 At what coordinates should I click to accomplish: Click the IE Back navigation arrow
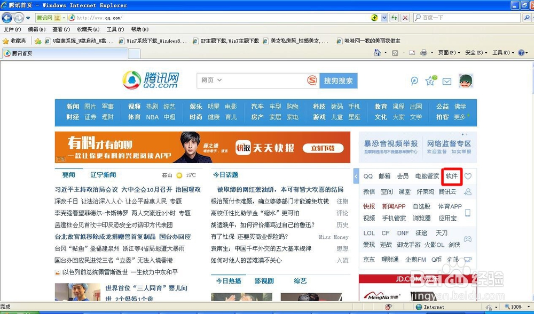click(x=7, y=18)
